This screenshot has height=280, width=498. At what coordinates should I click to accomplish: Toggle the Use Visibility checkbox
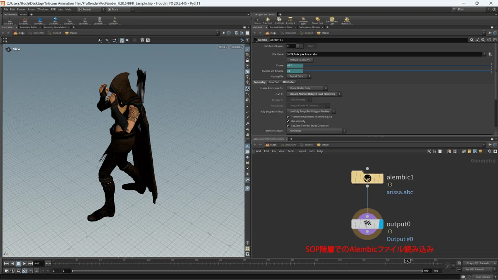[288, 121]
